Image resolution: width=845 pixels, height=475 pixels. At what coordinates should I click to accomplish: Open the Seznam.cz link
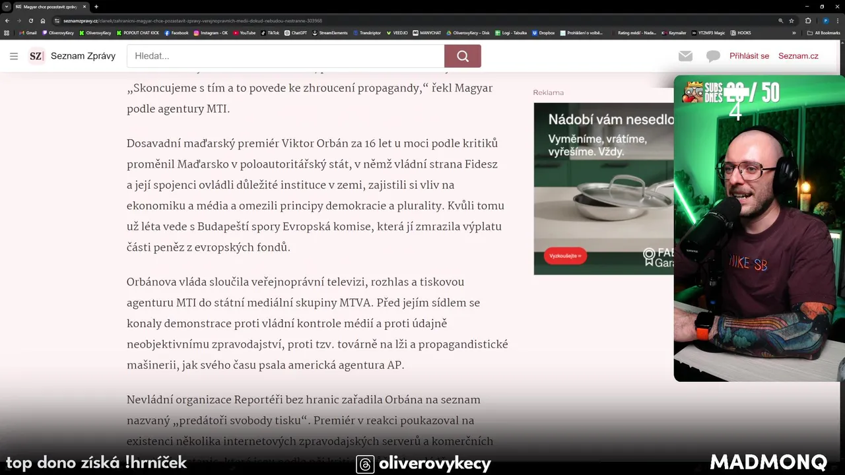[x=798, y=56]
